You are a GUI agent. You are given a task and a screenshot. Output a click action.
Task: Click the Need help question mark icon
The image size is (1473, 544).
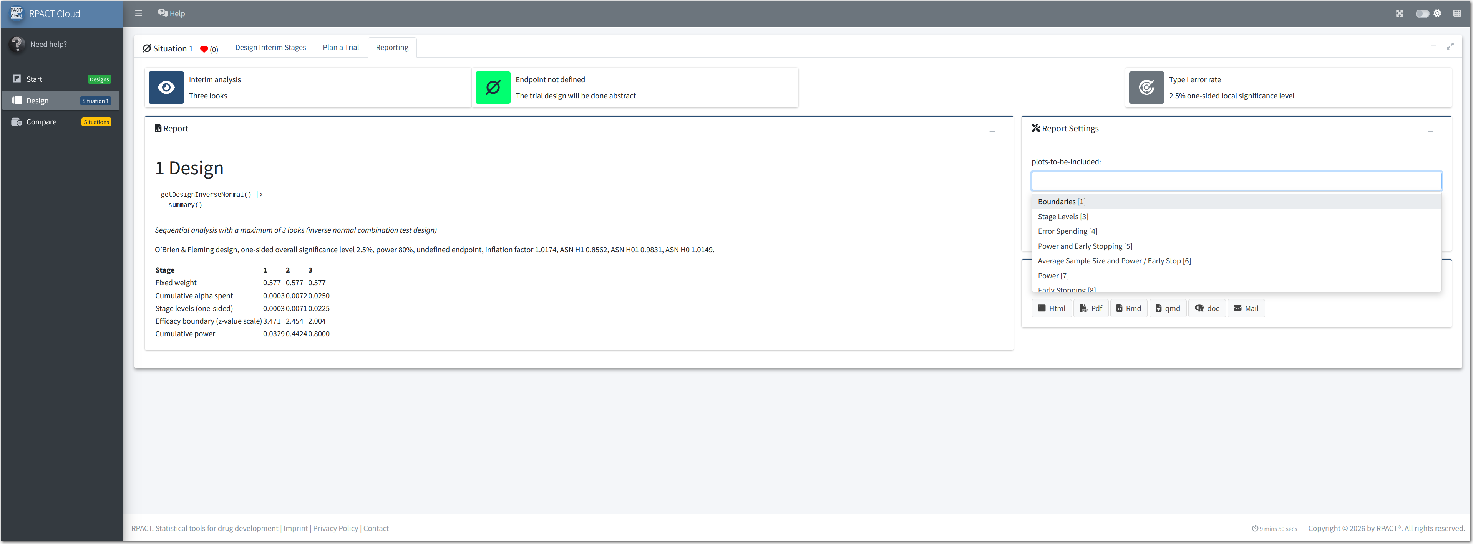point(17,44)
